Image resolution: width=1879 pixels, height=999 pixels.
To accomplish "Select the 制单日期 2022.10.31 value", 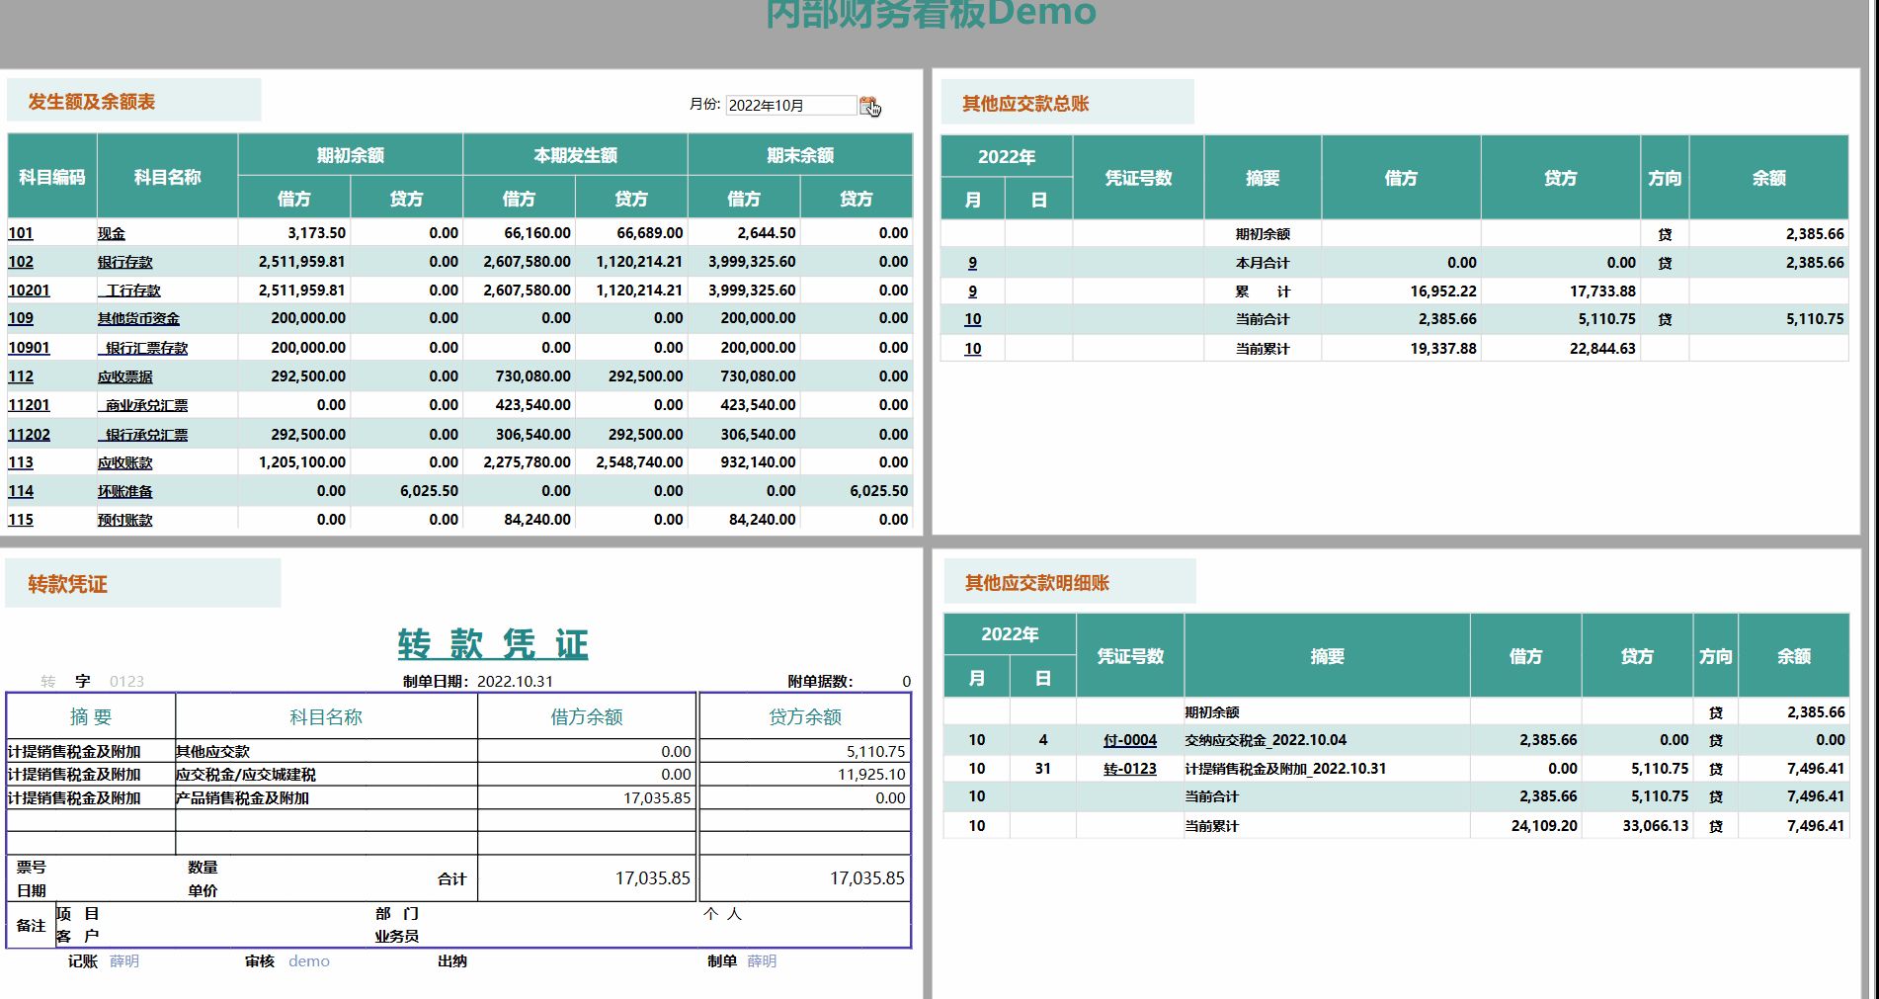I will (x=515, y=682).
